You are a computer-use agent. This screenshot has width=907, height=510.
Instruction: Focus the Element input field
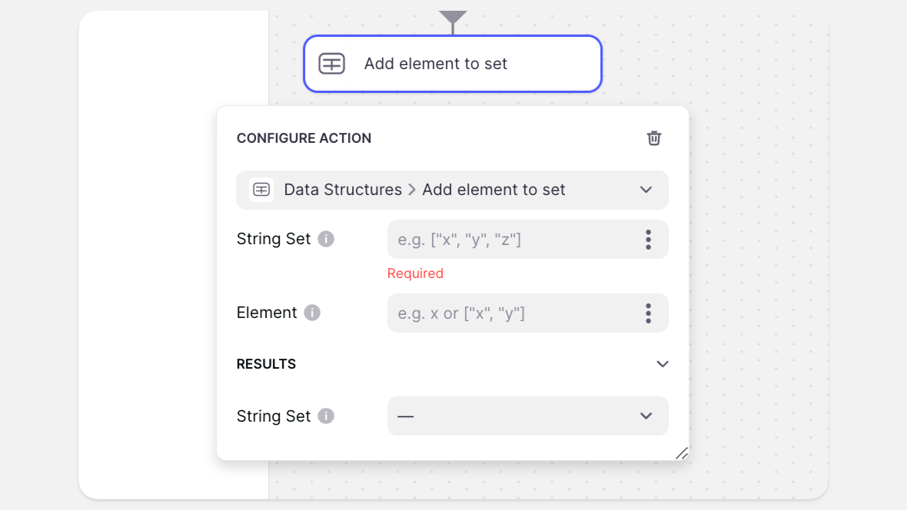click(512, 313)
